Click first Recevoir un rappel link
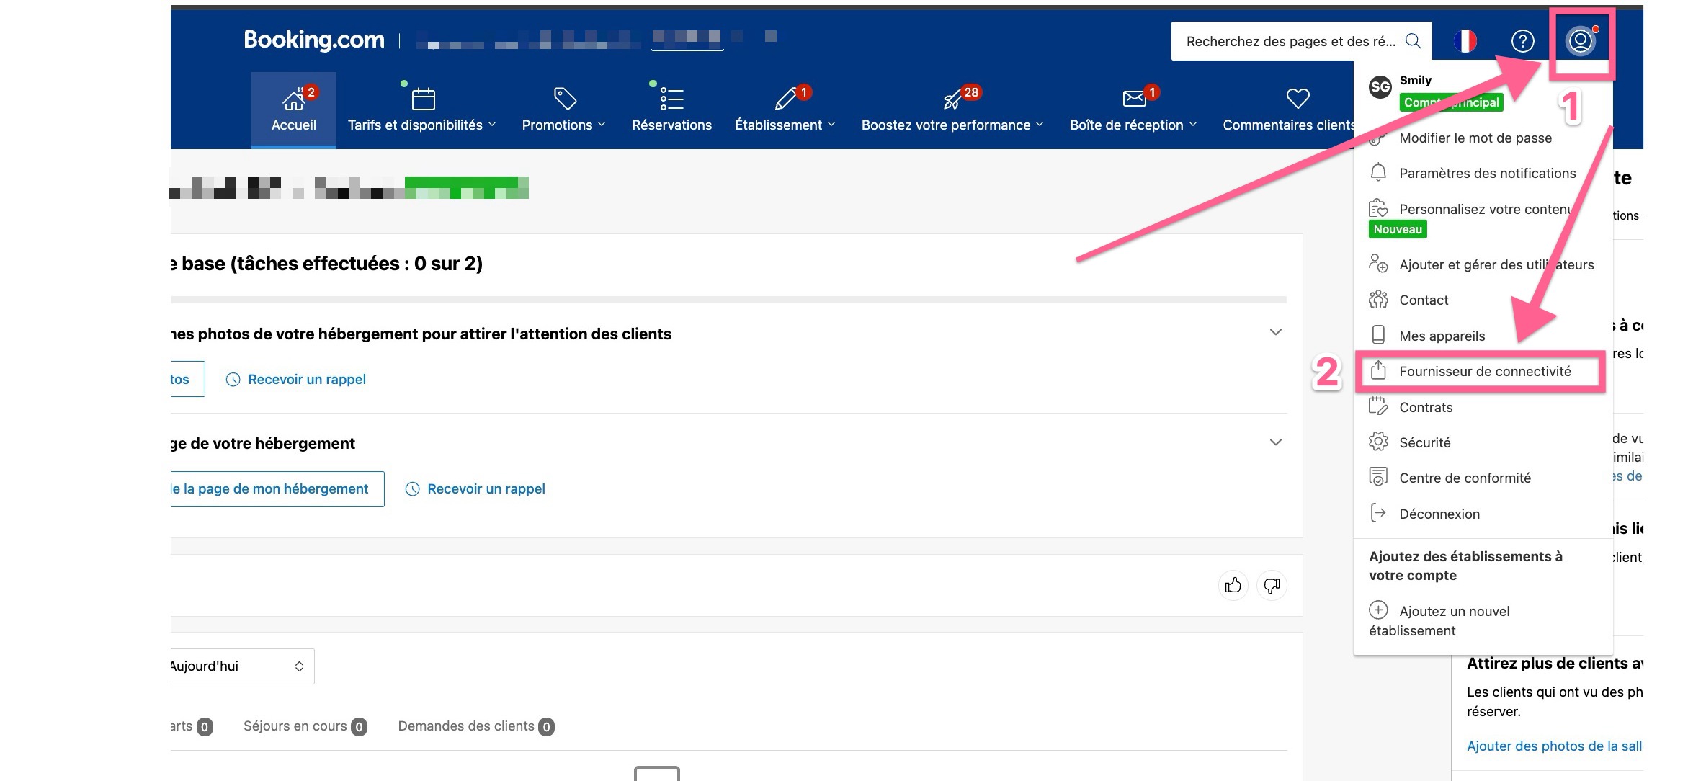 click(x=306, y=379)
